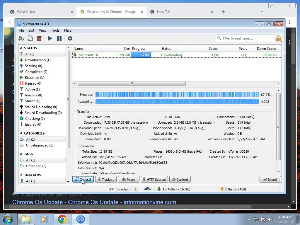Viewport: 300px width, 225px height.
Task: Open the File menu
Action: click(21, 30)
